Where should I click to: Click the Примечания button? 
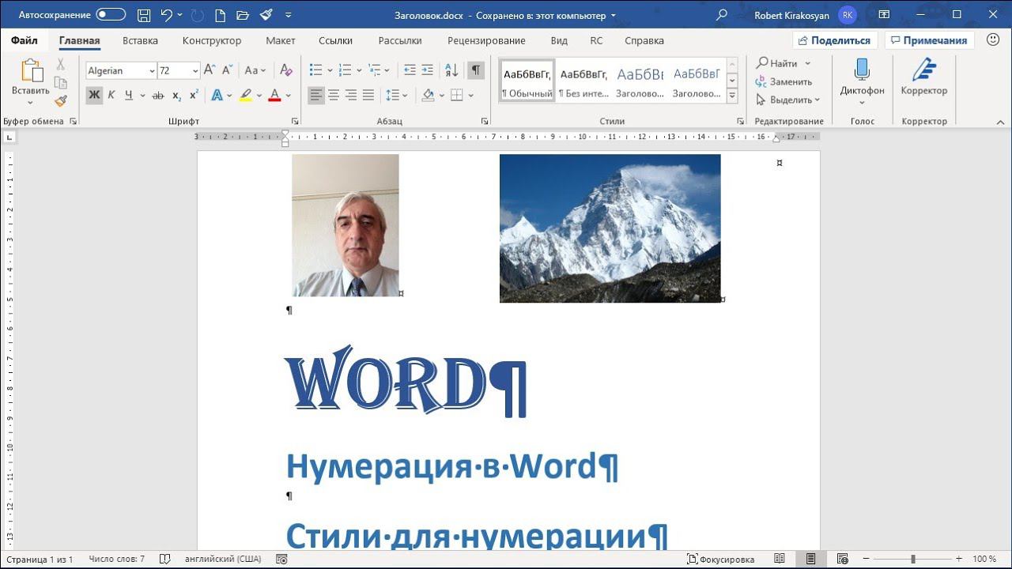click(x=929, y=40)
